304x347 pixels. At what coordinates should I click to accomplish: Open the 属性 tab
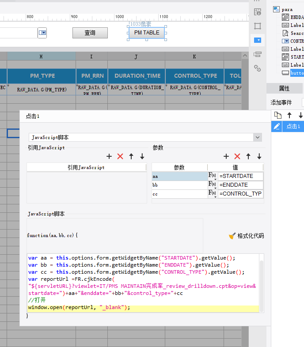click(284, 89)
